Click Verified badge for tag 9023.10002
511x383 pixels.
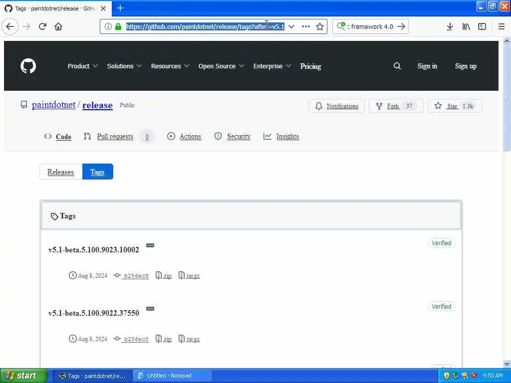[442, 243]
